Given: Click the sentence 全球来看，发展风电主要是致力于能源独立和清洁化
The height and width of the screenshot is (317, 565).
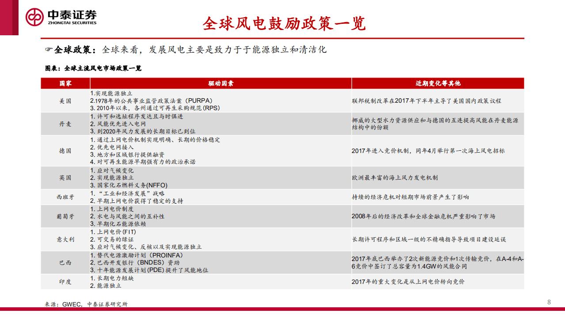Looking at the screenshot, I should point(214,50).
